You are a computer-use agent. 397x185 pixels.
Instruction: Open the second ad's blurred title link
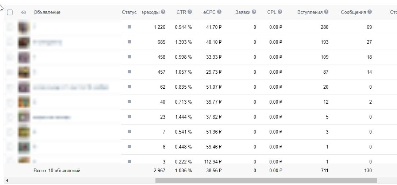(x=47, y=42)
